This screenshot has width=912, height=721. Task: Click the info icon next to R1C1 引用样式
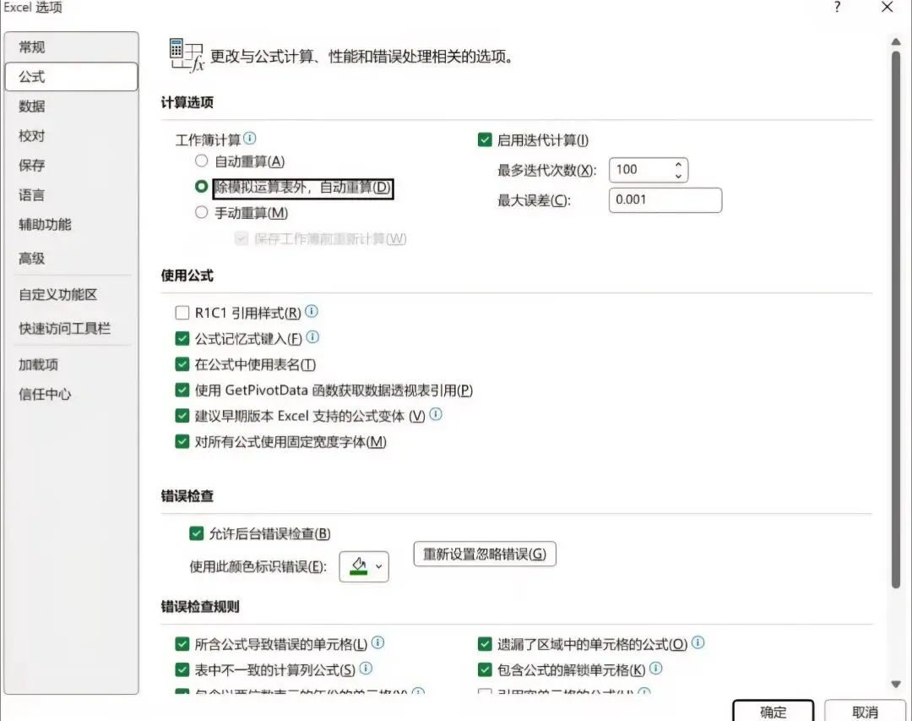click(x=312, y=312)
